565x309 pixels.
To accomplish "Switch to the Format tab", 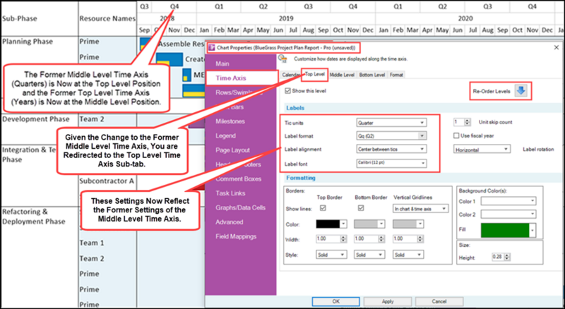I will 396,75.
